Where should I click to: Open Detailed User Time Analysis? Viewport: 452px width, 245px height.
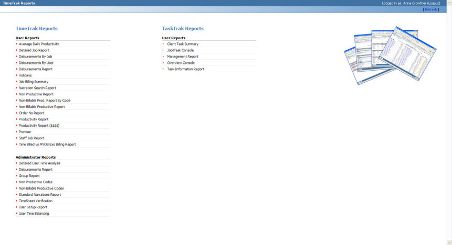point(39,163)
